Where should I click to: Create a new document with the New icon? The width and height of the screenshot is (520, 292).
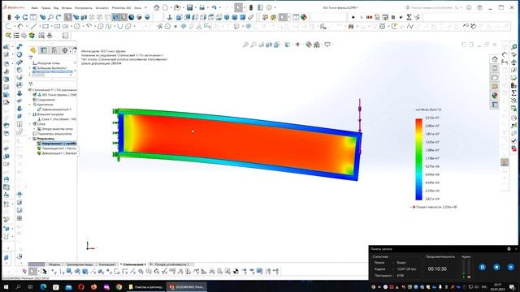(165, 7)
